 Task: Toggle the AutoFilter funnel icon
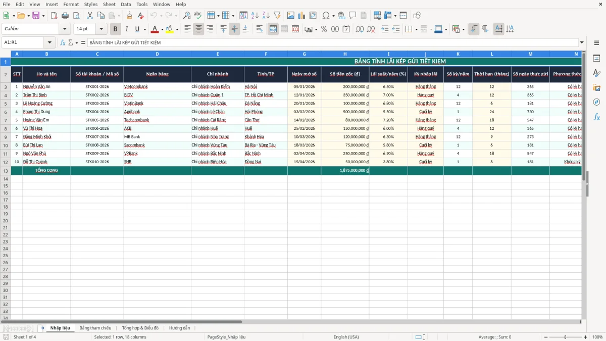point(277,16)
